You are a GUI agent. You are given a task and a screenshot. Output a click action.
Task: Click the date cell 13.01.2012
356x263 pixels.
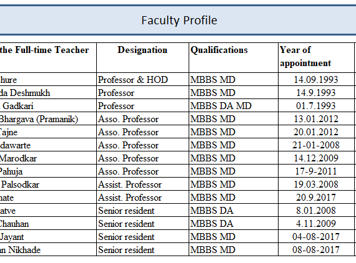pyautogui.click(x=316, y=118)
